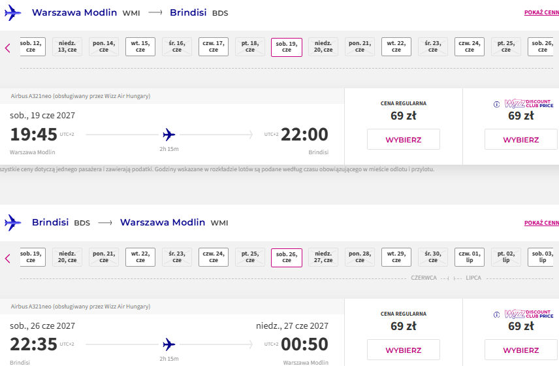Select outbound date wt. 15, cze
Image resolution: width=559 pixels, height=366 pixels.
(140, 47)
